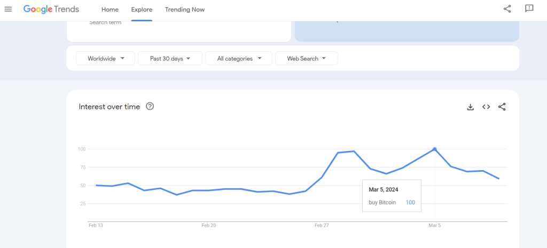Image resolution: width=547 pixels, height=248 pixels.
Task: Download the Interest over time CSV
Action: (470, 107)
